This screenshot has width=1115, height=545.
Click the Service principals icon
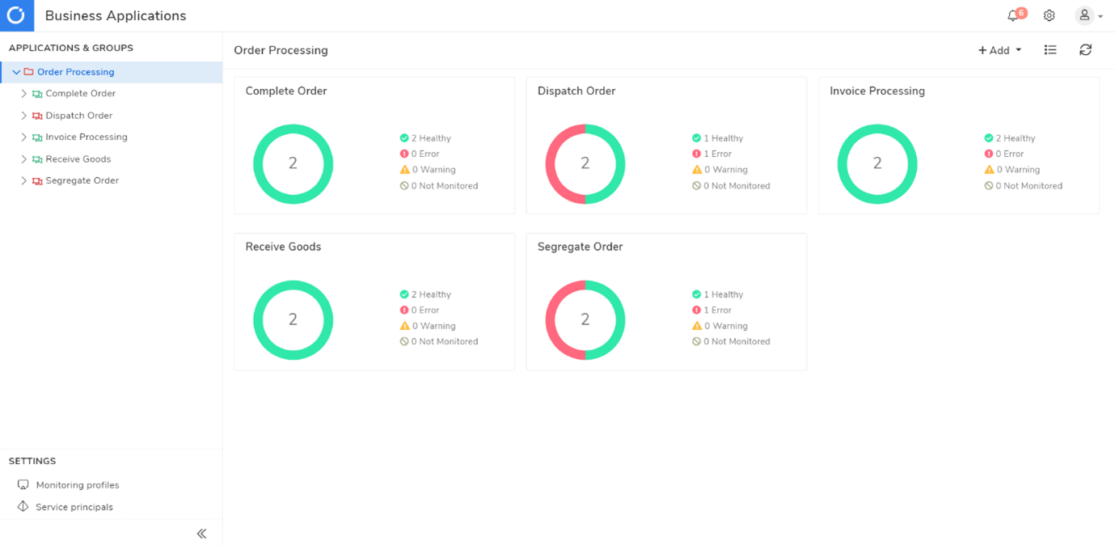click(x=23, y=507)
